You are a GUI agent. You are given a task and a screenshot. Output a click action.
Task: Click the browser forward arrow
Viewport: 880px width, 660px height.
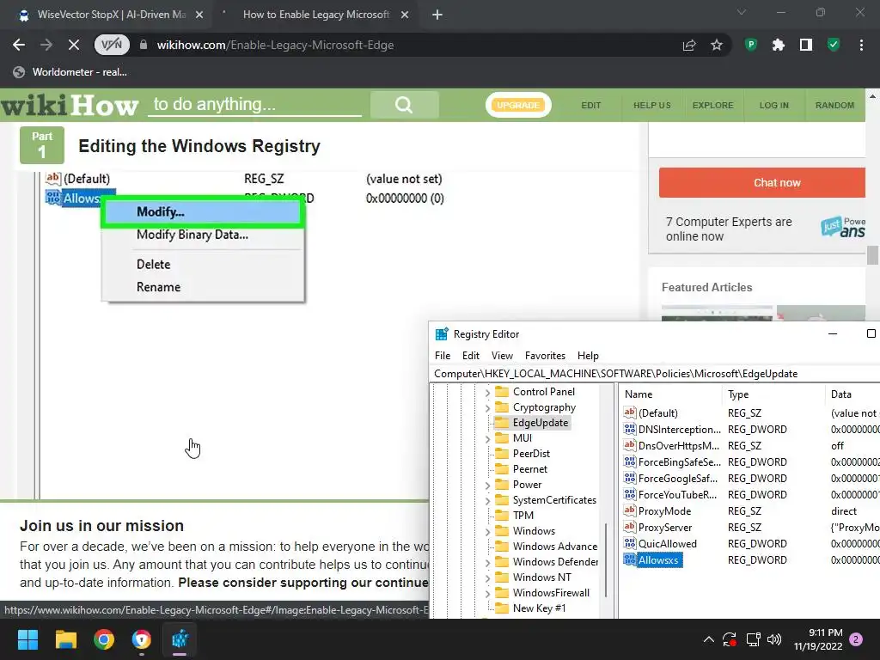[46, 45]
